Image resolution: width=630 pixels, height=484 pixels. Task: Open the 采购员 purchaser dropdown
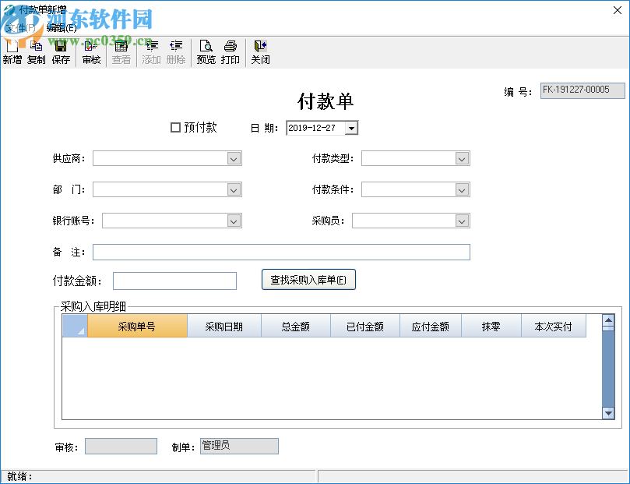[x=463, y=221]
